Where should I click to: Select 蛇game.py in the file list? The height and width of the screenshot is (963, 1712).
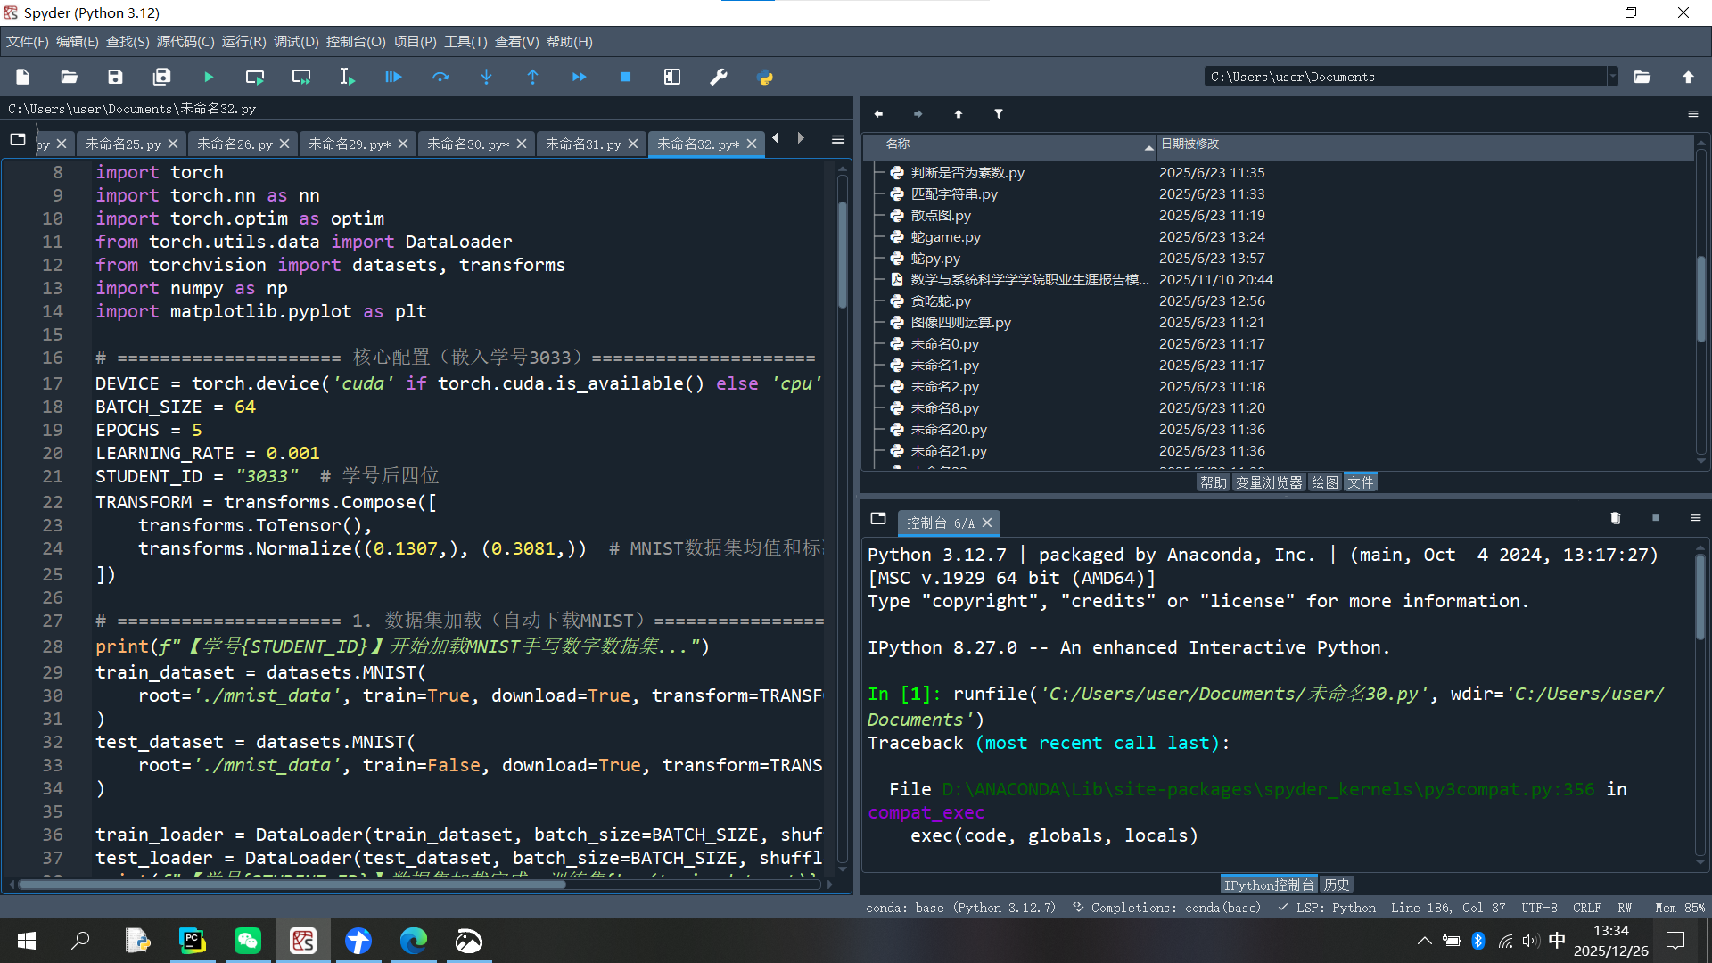click(945, 237)
